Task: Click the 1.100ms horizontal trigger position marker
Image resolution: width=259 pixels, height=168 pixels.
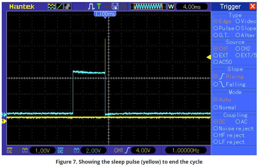Action: [105, 15]
